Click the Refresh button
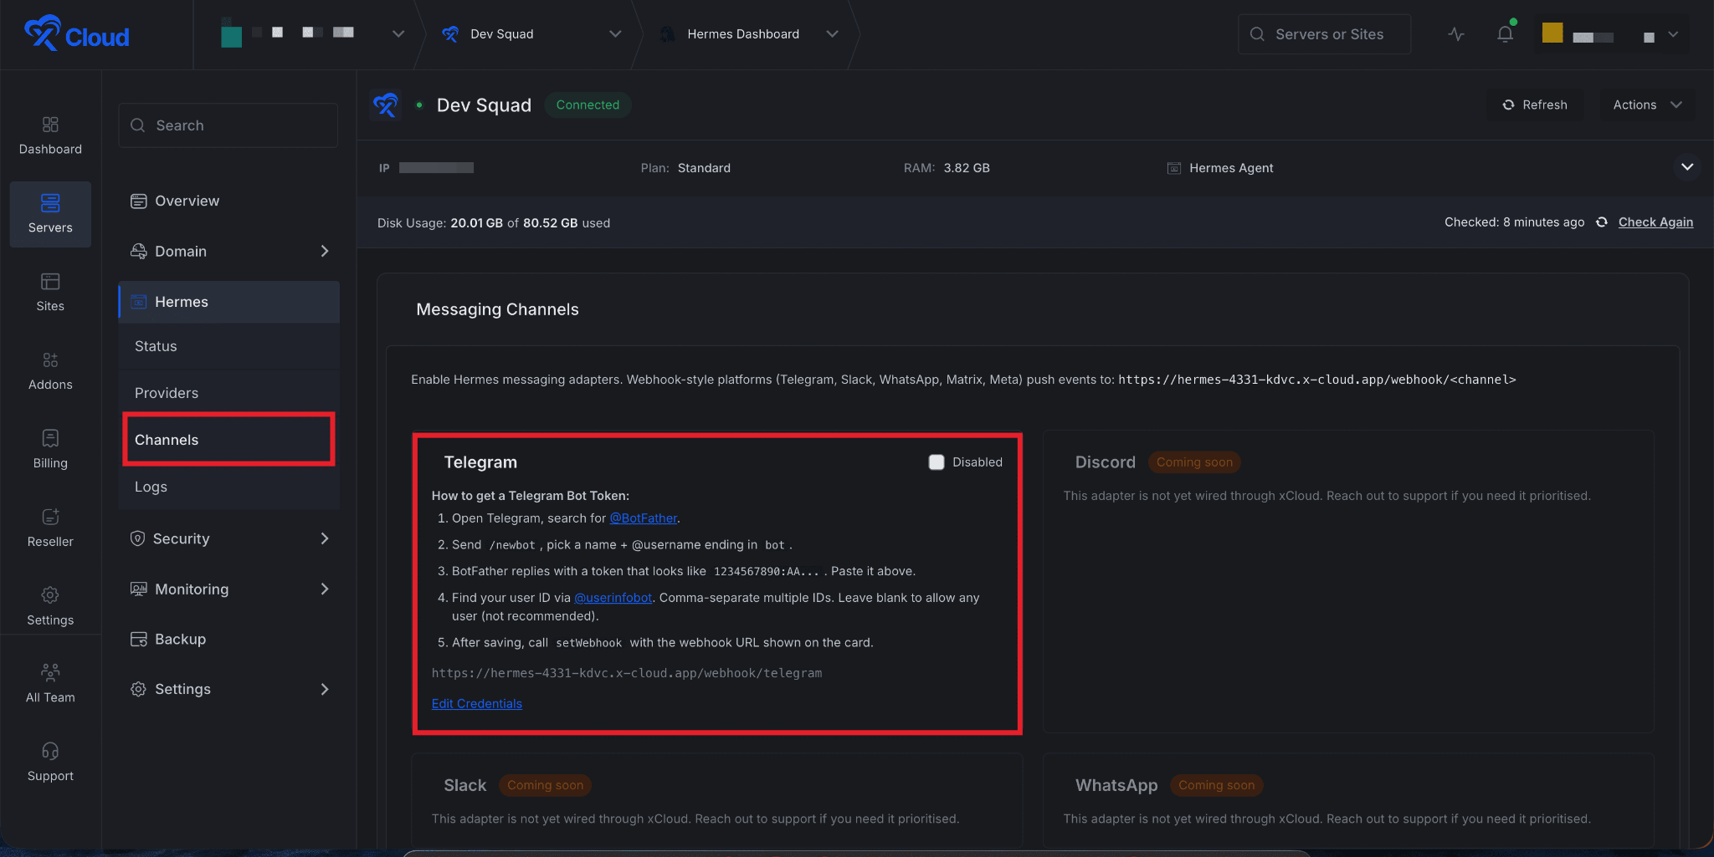The image size is (1714, 857). (x=1535, y=105)
